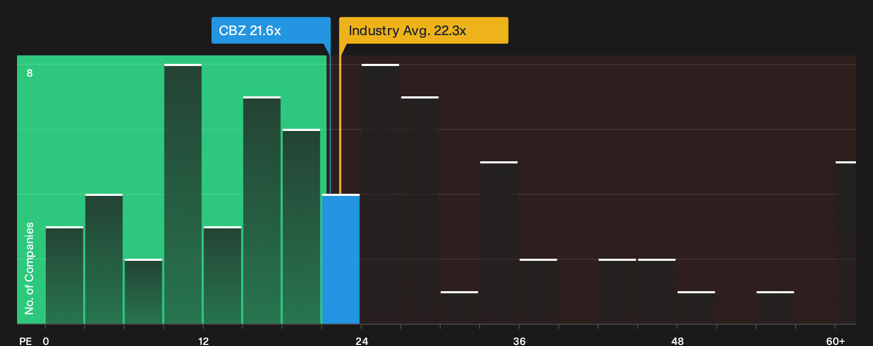The height and width of the screenshot is (346, 873).
Task: Click the x-axis label 24
Action: [361, 341]
